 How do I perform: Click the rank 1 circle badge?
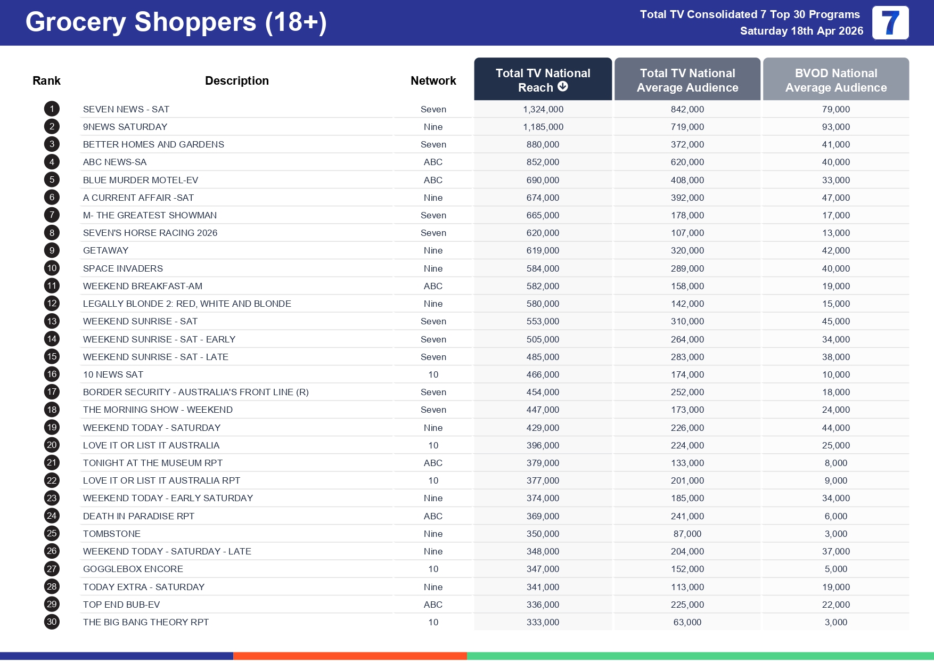click(x=52, y=109)
